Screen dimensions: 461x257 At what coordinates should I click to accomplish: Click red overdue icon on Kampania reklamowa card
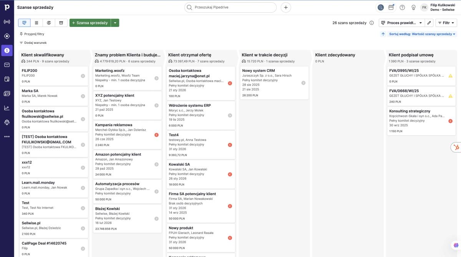[156, 135]
